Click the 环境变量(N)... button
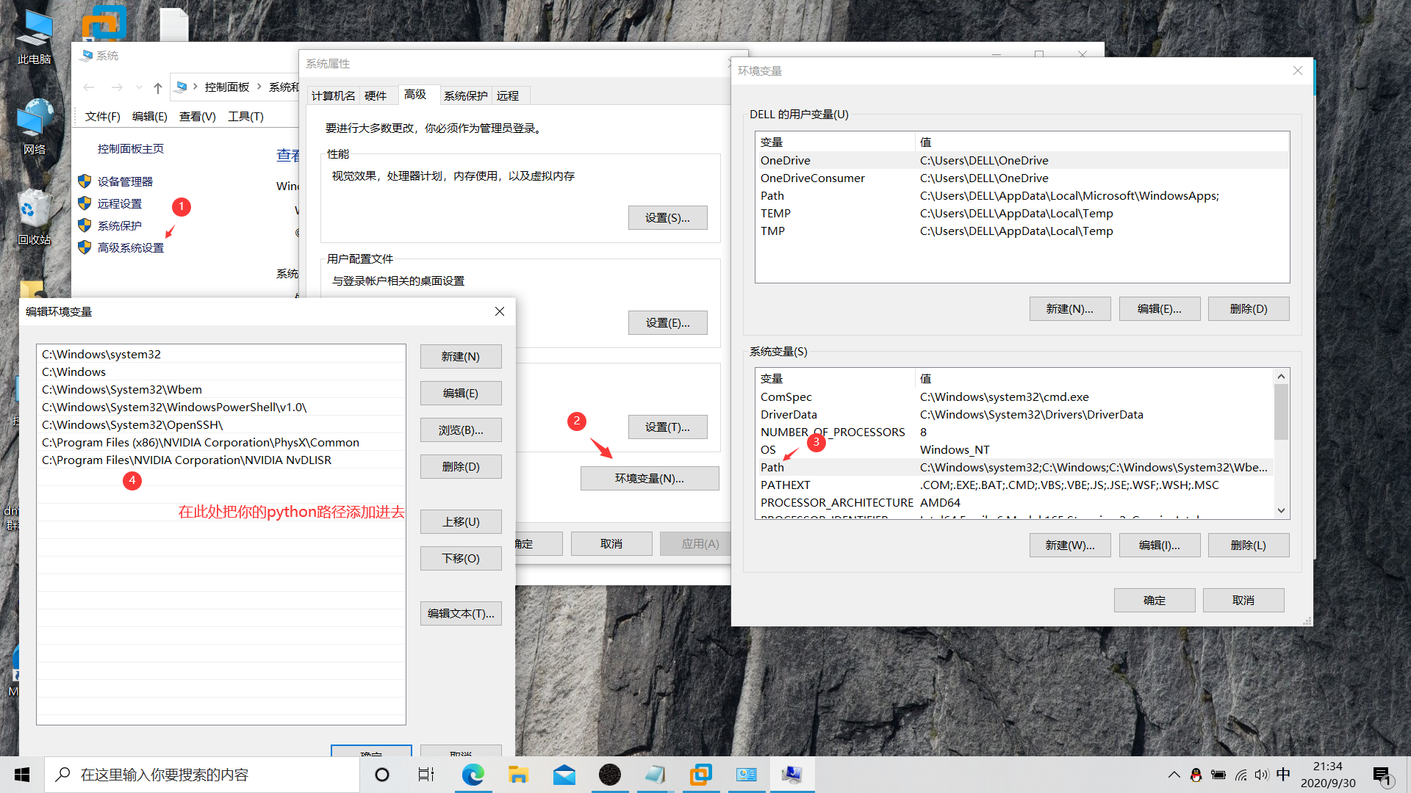The image size is (1411, 793). click(x=649, y=479)
